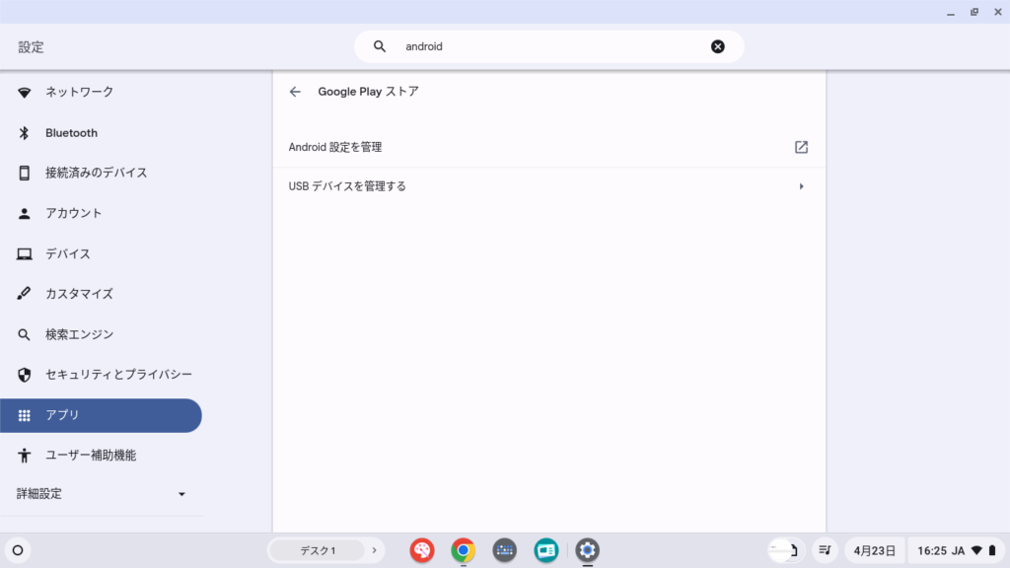Viewport: 1010px width, 568px height.
Task: Open the launcher circle button
Action: (18, 550)
